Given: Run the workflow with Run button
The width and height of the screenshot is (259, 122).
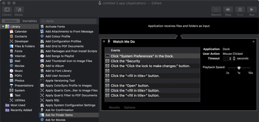Looking at the screenshot, I should coord(252,10).
